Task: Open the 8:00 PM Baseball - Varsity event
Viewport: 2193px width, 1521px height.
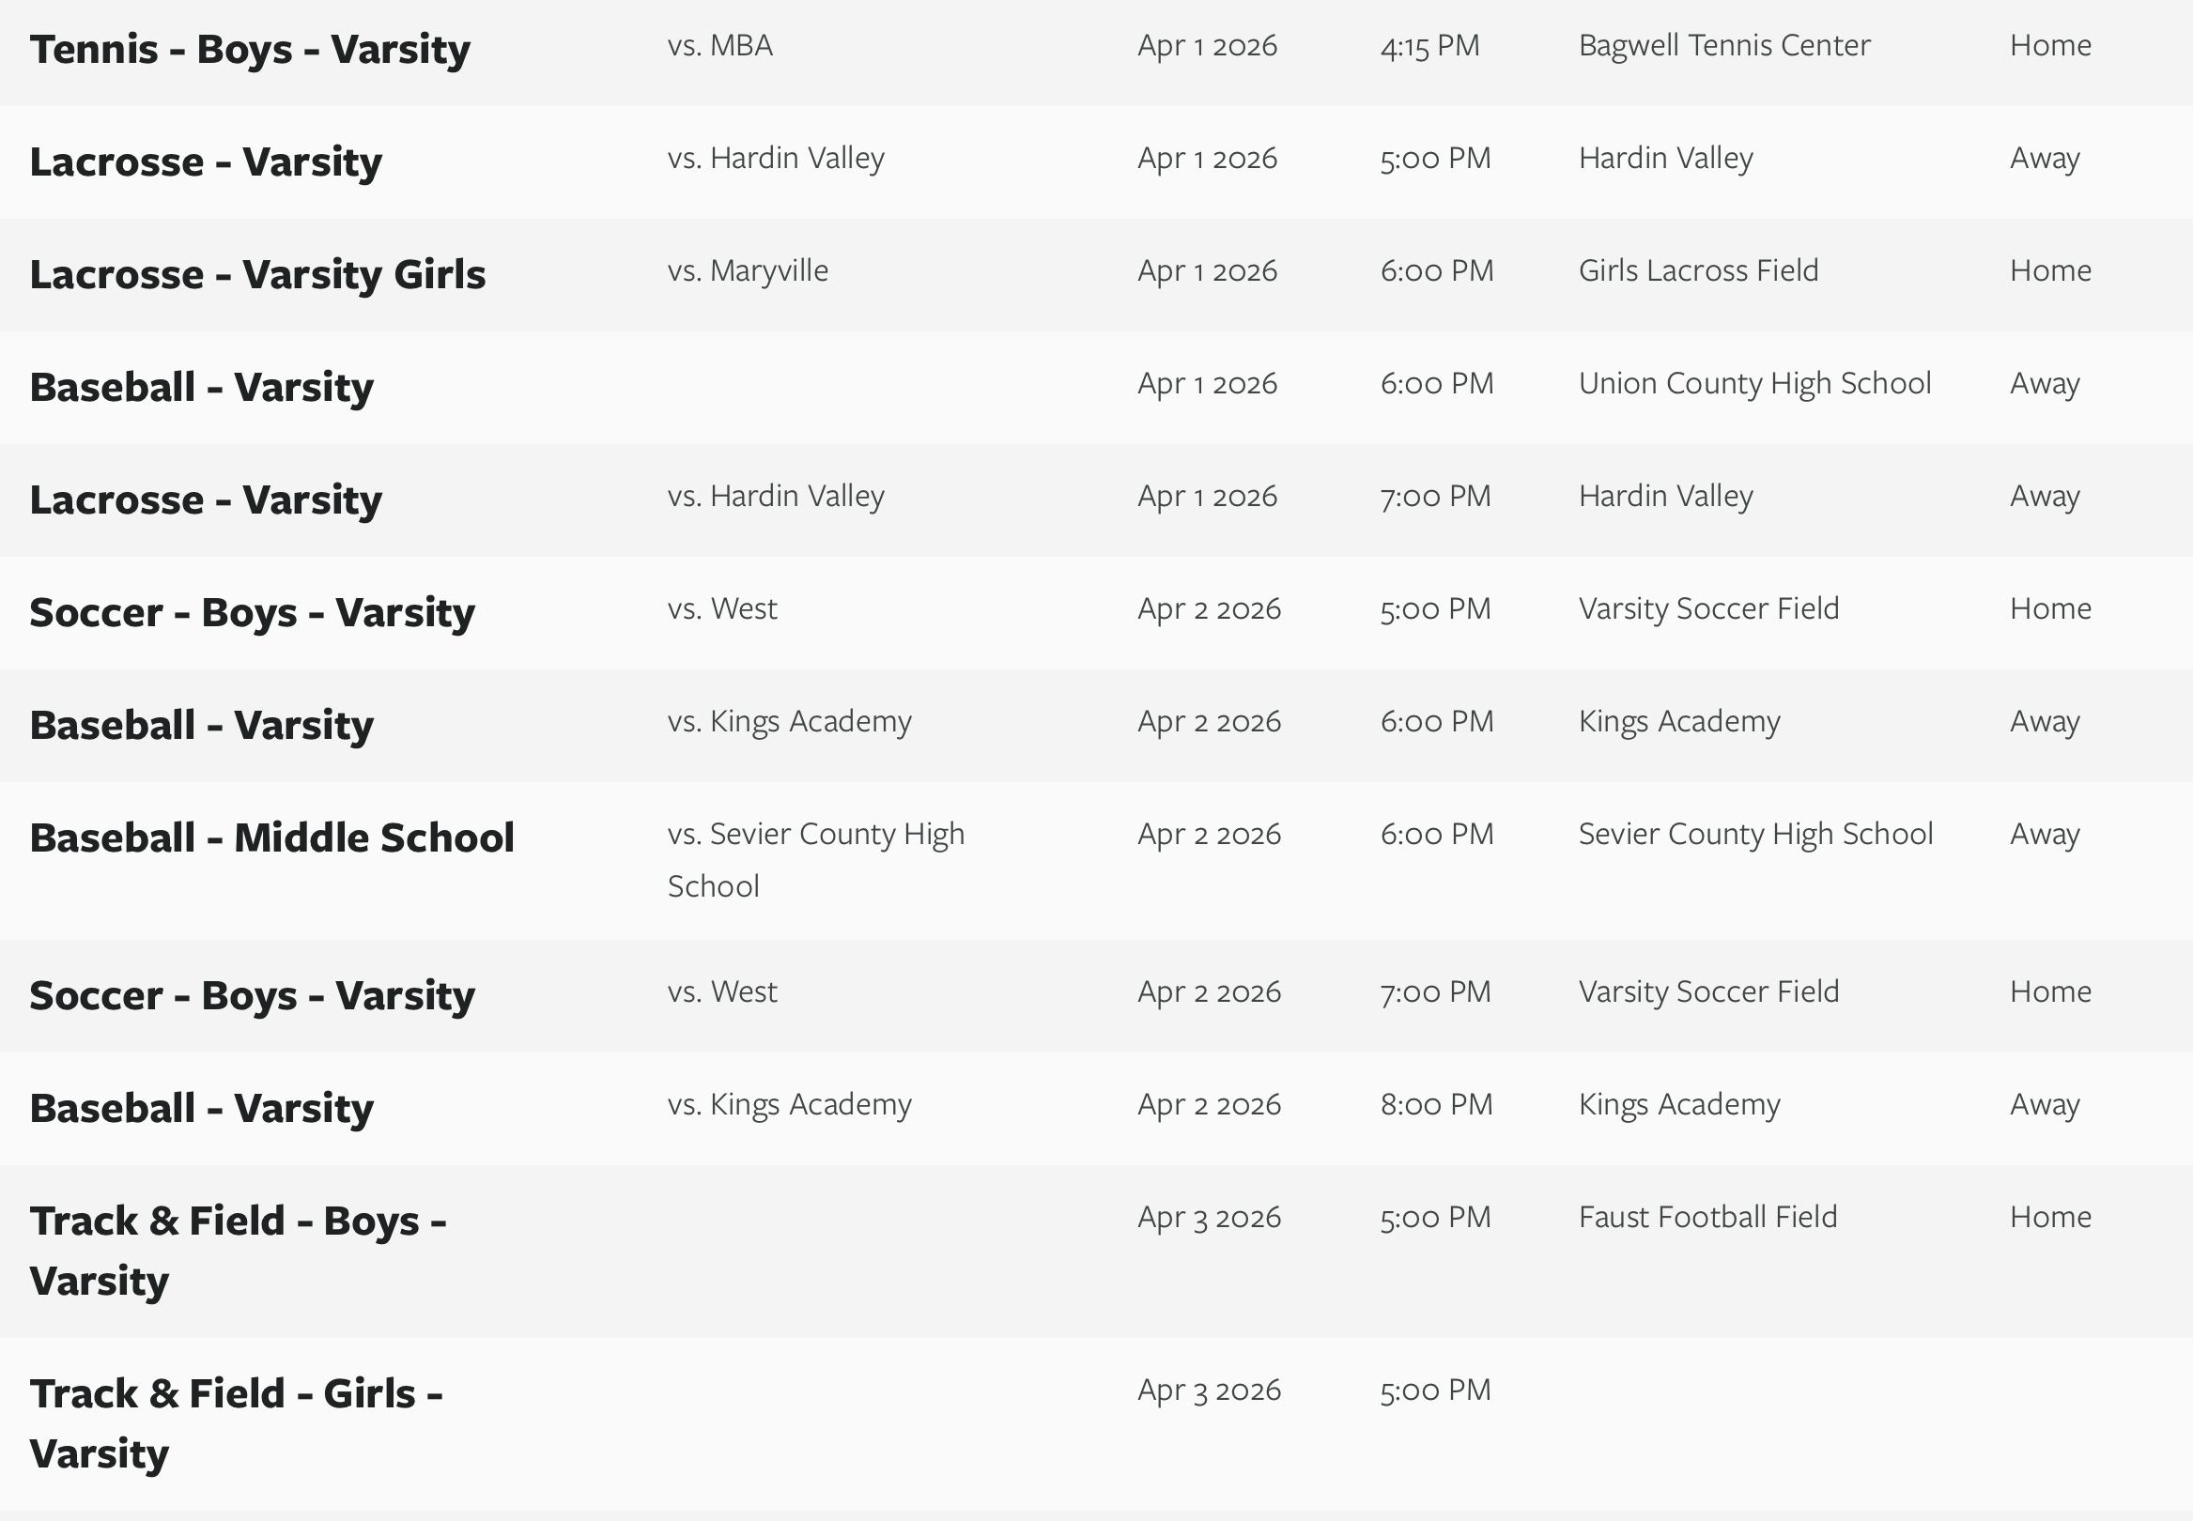Action: (201, 1108)
